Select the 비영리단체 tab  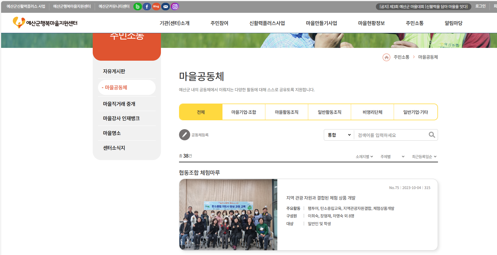coord(372,112)
